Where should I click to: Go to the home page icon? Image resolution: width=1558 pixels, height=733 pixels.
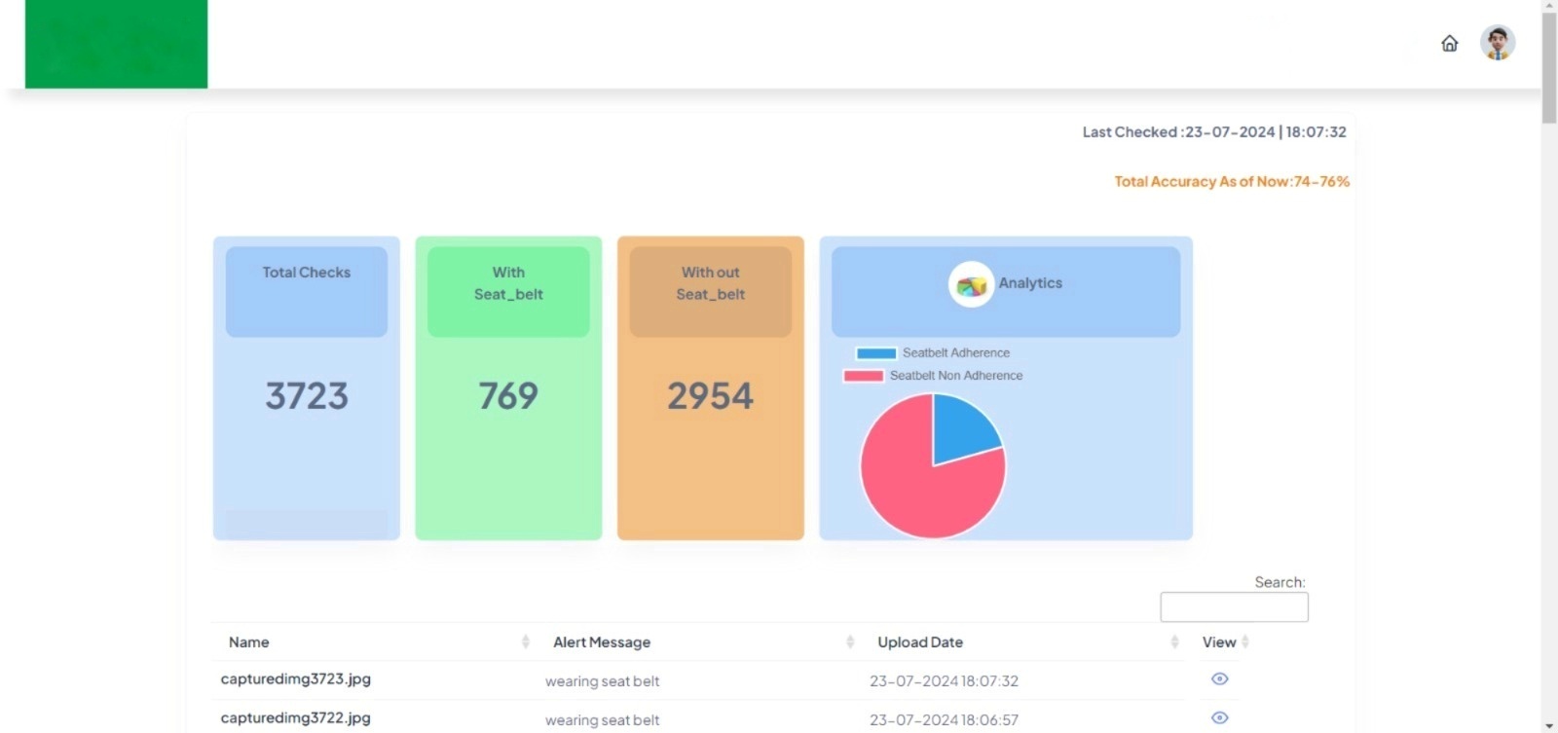tap(1449, 44)
